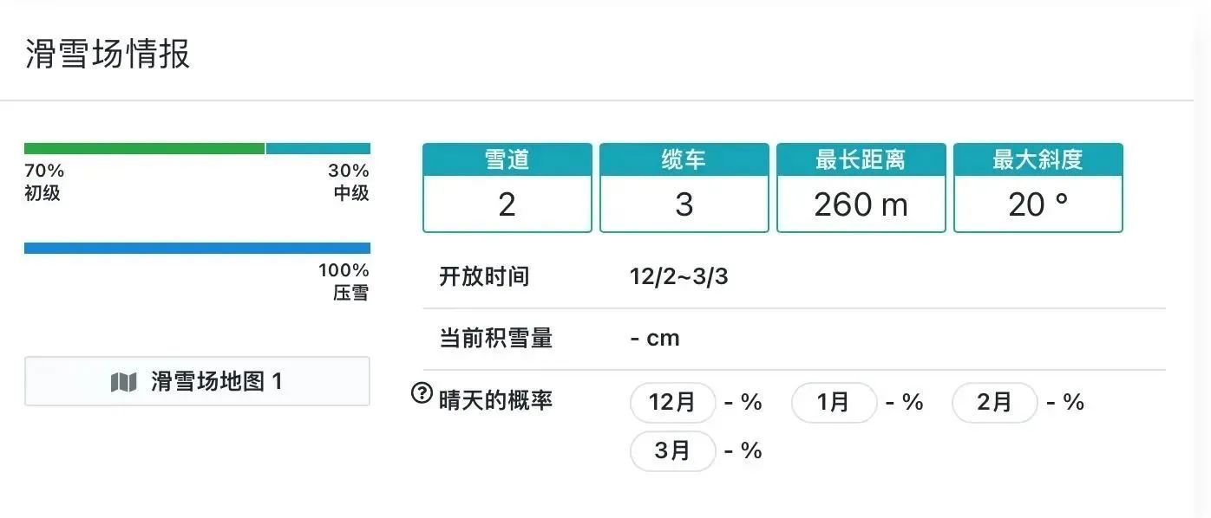Open the 滑雪场地图 1 button
This screenshot has width=1211, height=518.
point(197,381)
